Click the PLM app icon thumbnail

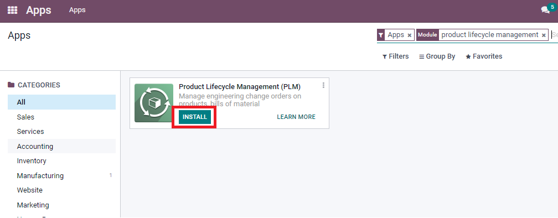click(x=154, y=103)
